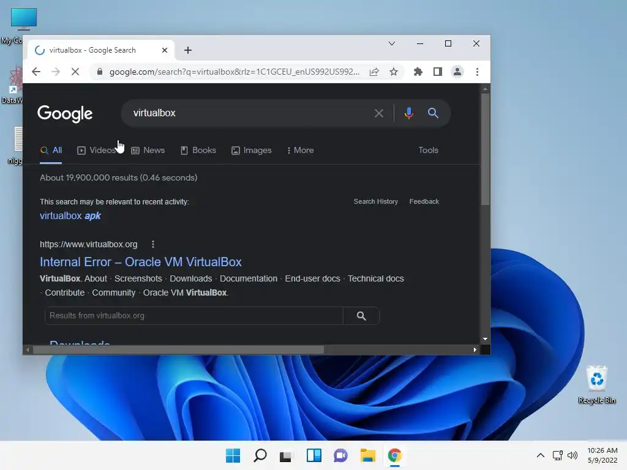The image size is (627, 470).
Task: Close the virtualbox Google Search tab
Action: (164, 50)
